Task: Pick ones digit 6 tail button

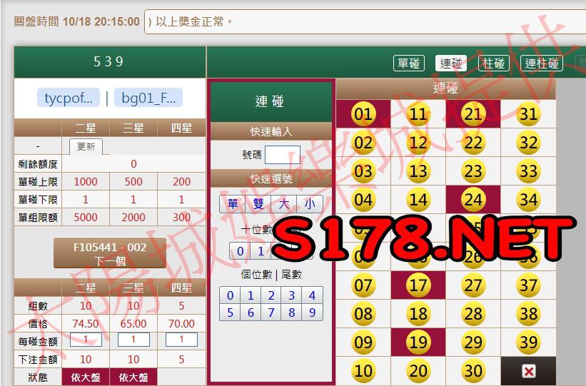Action: click(251, 312)
